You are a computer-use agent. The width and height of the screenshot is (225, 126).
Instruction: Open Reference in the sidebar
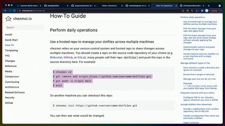tap(11, 66)
